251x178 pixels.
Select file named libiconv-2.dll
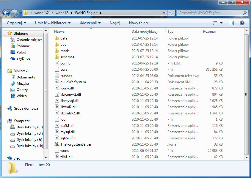click(70, 94)
